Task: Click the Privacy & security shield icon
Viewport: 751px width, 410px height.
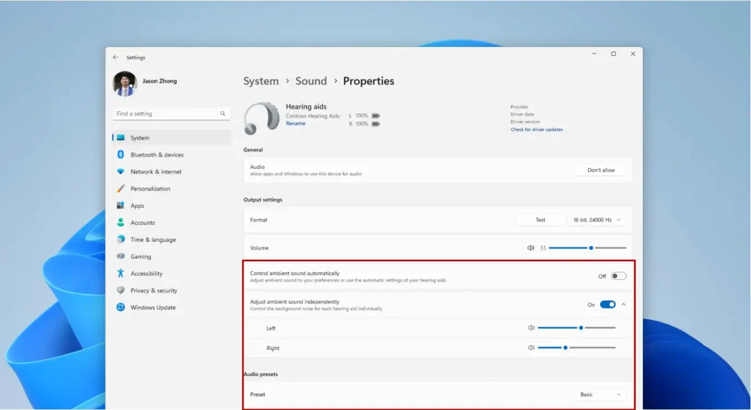Action: click(120, 290)
